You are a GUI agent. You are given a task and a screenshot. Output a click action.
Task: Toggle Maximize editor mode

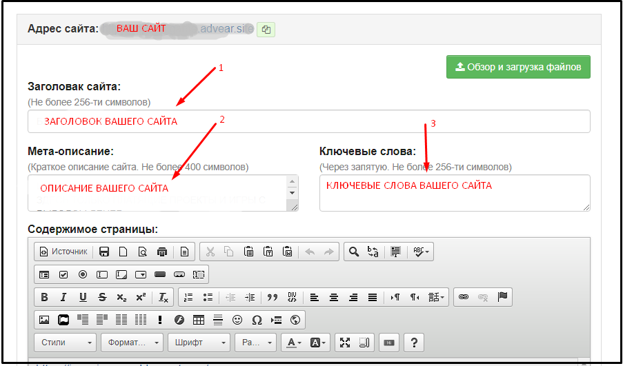pos(345,343)
